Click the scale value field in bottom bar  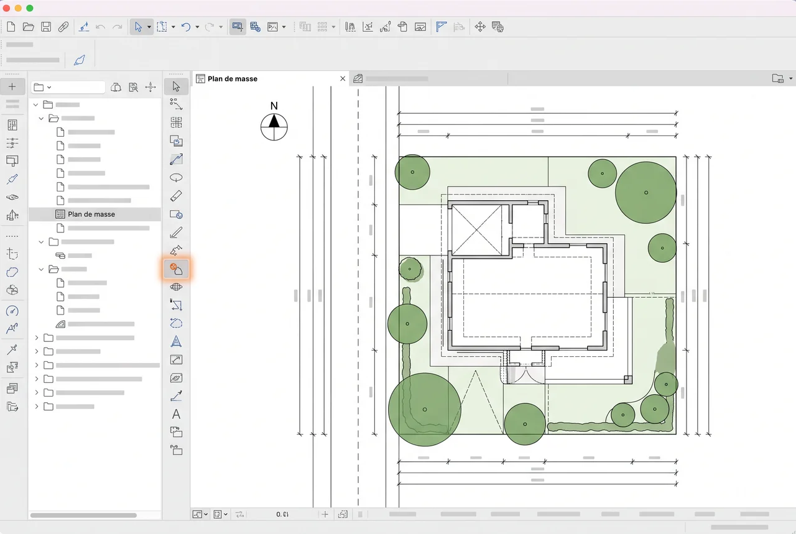(282, 514)
